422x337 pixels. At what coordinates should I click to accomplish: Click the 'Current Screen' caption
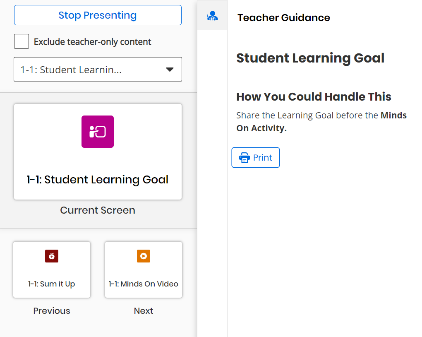(x=98, y=210)
